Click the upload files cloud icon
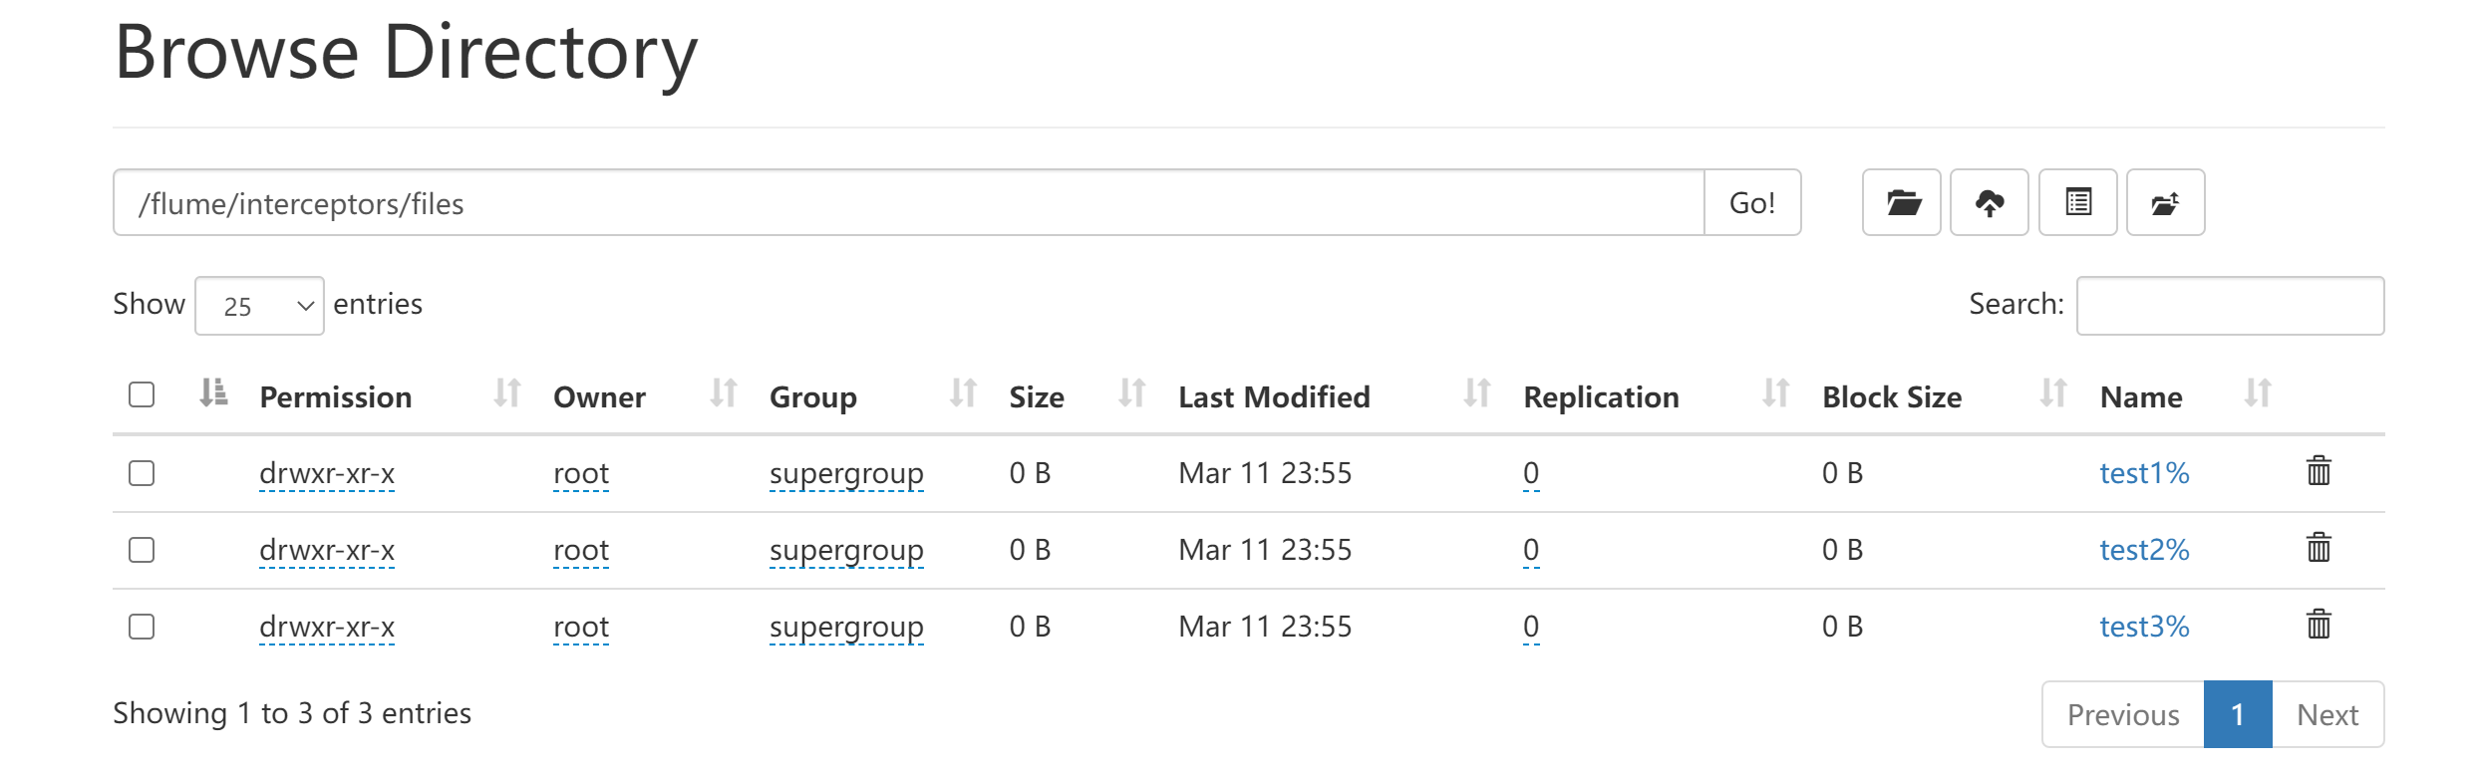The height and width of the screenshot is (773, 2478). coord(1989,202)
